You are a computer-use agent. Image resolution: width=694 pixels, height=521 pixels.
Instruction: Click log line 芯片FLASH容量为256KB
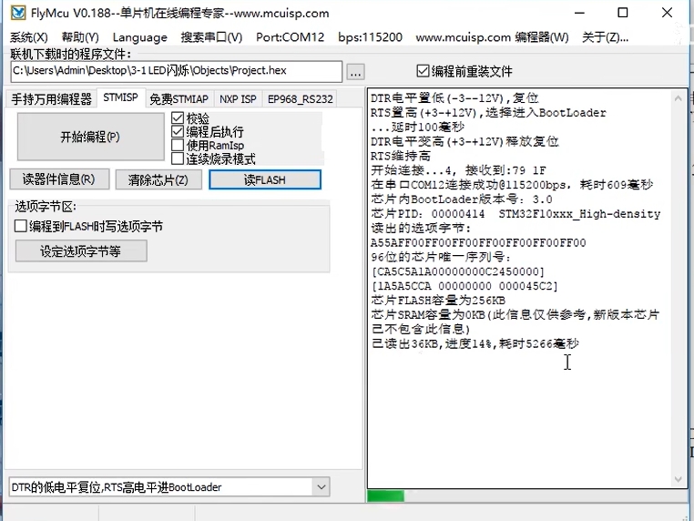[438, 301]
